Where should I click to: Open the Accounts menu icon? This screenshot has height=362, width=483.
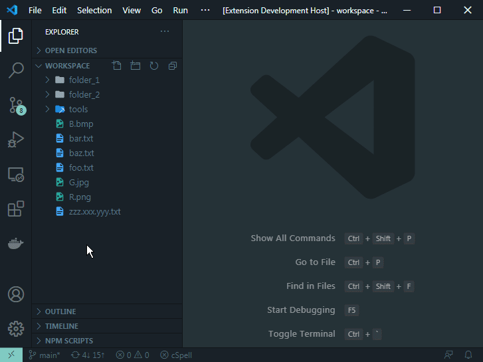point(16,294)
